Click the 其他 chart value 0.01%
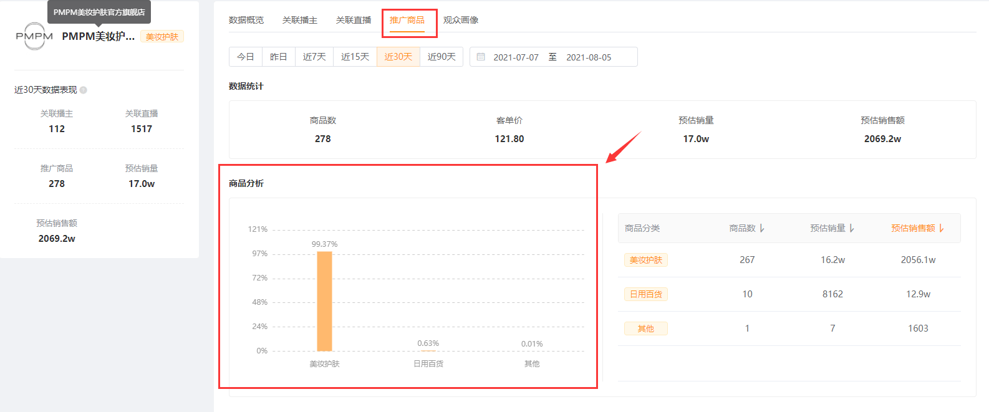989x412 pixels. (x=532, y=344)
